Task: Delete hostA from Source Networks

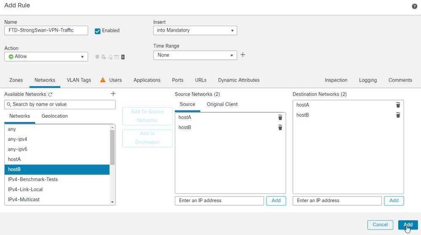Action: click(280, 117)
